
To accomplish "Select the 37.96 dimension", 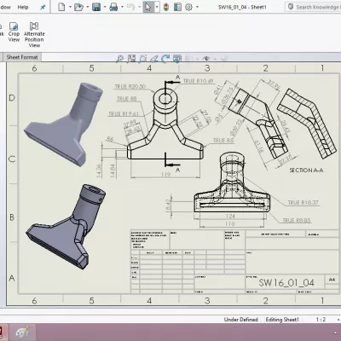I will (274, 85).
